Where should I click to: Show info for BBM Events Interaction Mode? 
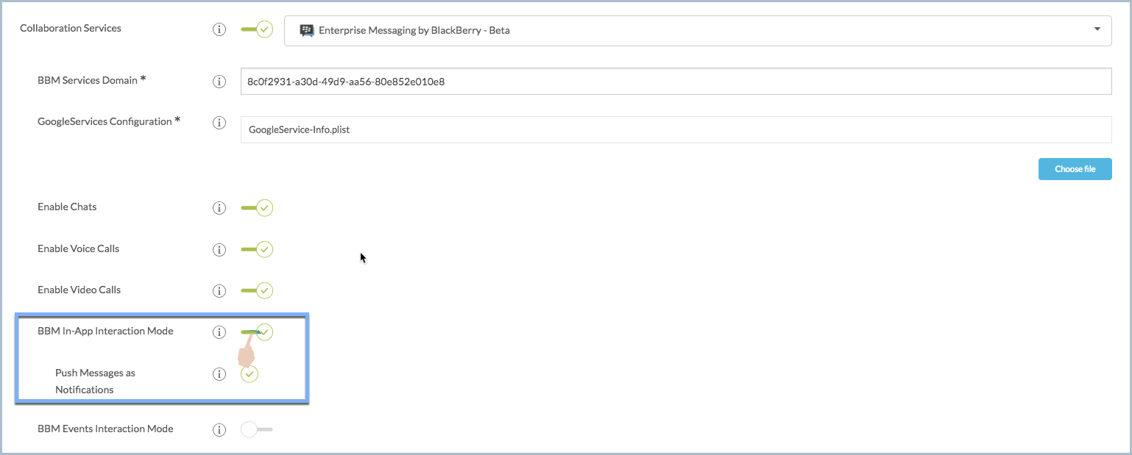pos(219,430)
